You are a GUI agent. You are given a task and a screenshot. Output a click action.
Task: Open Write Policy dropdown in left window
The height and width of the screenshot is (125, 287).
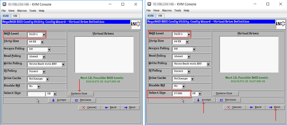tap(46, 64)
